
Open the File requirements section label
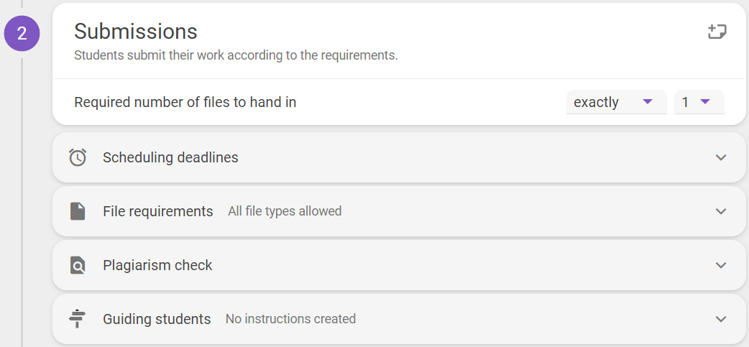pos(158,211)
